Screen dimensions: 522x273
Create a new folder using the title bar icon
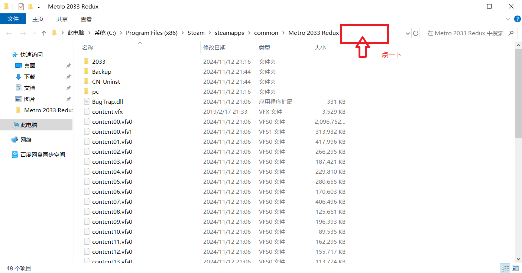click(x=30, y=6)
